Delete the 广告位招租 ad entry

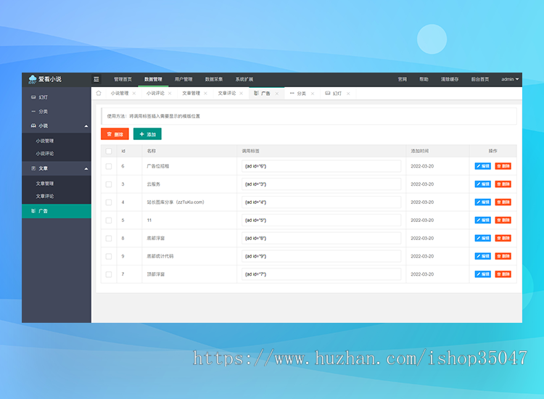[503, 166]
